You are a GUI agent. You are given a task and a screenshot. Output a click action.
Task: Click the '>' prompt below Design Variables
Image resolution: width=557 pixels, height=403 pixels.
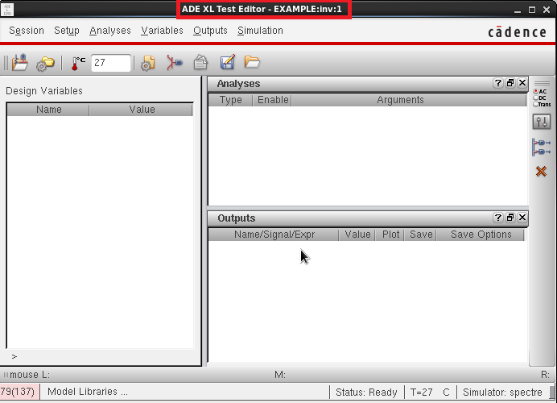[14, 356]
